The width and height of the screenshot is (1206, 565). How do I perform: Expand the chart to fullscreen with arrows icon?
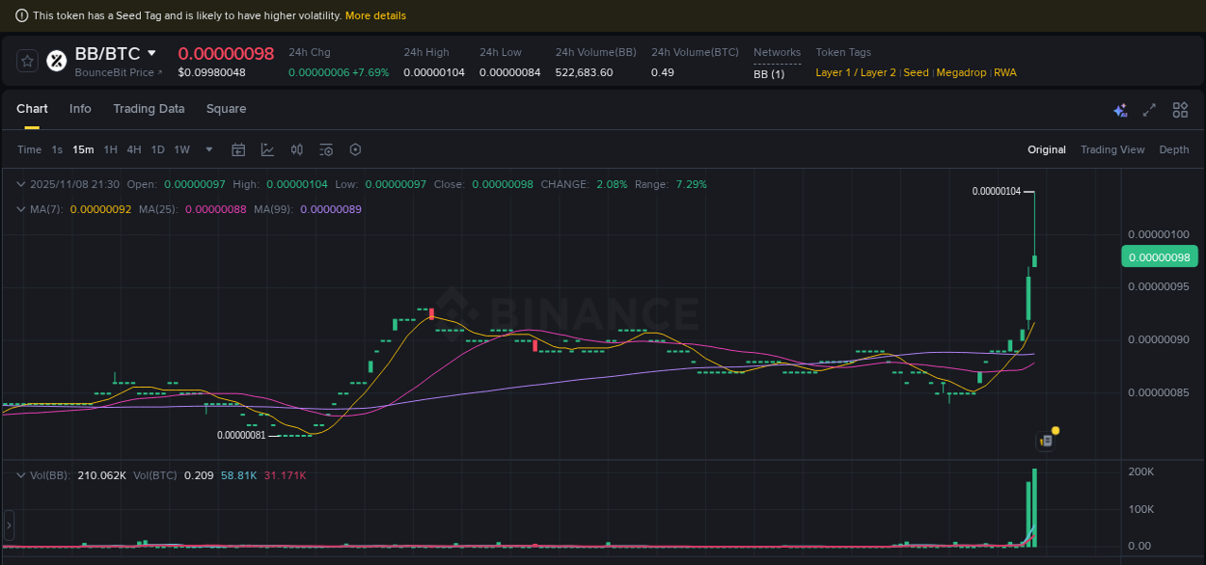[1149, 110]
